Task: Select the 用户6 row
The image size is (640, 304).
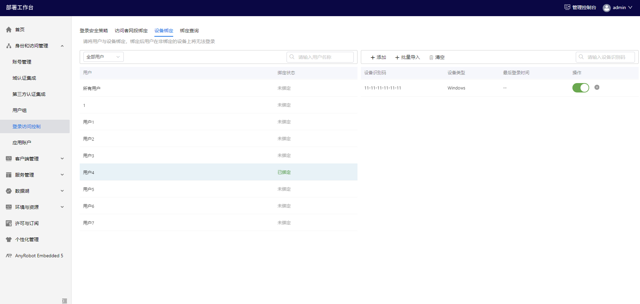Action: 219,206
